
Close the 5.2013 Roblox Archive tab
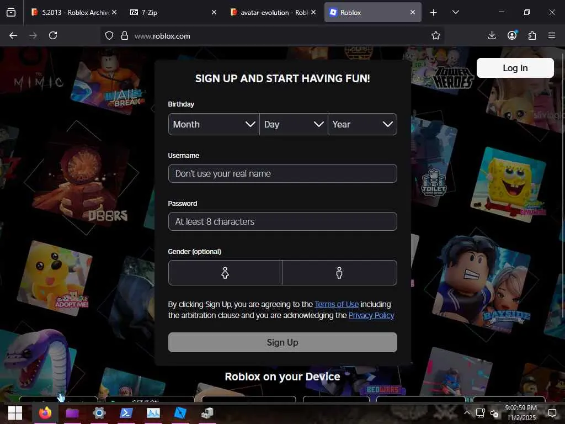pyautogui.click(x=114, y=12)
